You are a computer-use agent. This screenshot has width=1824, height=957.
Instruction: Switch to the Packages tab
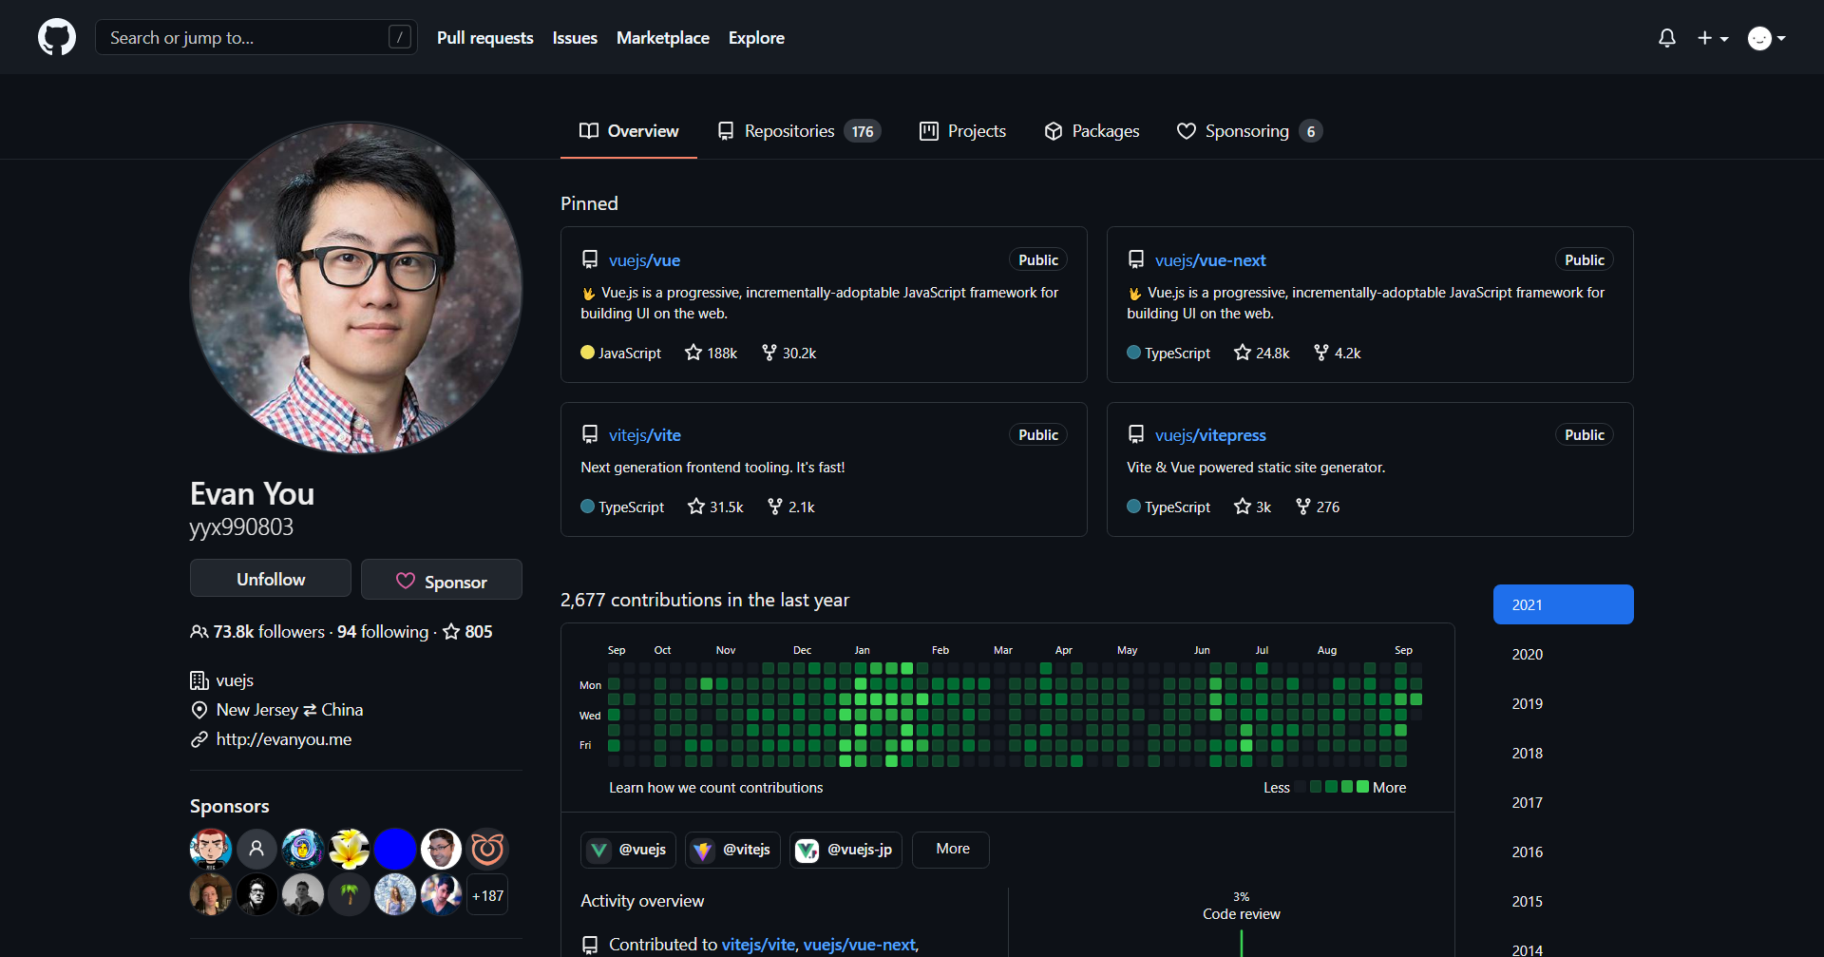pos(1092,131)
